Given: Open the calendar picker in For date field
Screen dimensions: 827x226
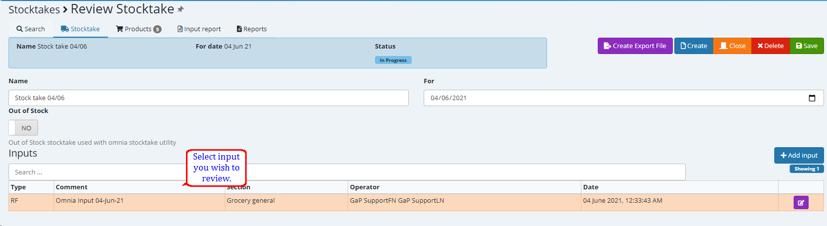Looking at the screenshot, I should pyautogui.click(x=812, y=98).
